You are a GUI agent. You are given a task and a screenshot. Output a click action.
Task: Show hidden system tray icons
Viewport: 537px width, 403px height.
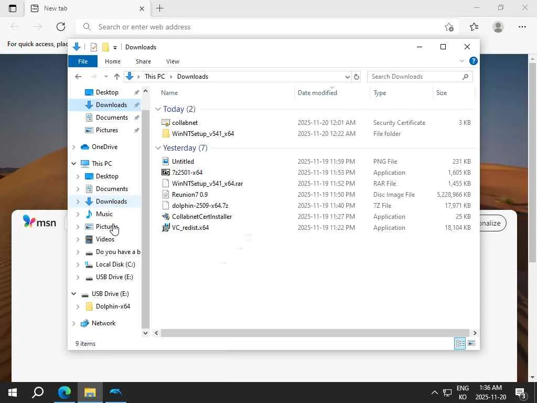click(434, 393)
